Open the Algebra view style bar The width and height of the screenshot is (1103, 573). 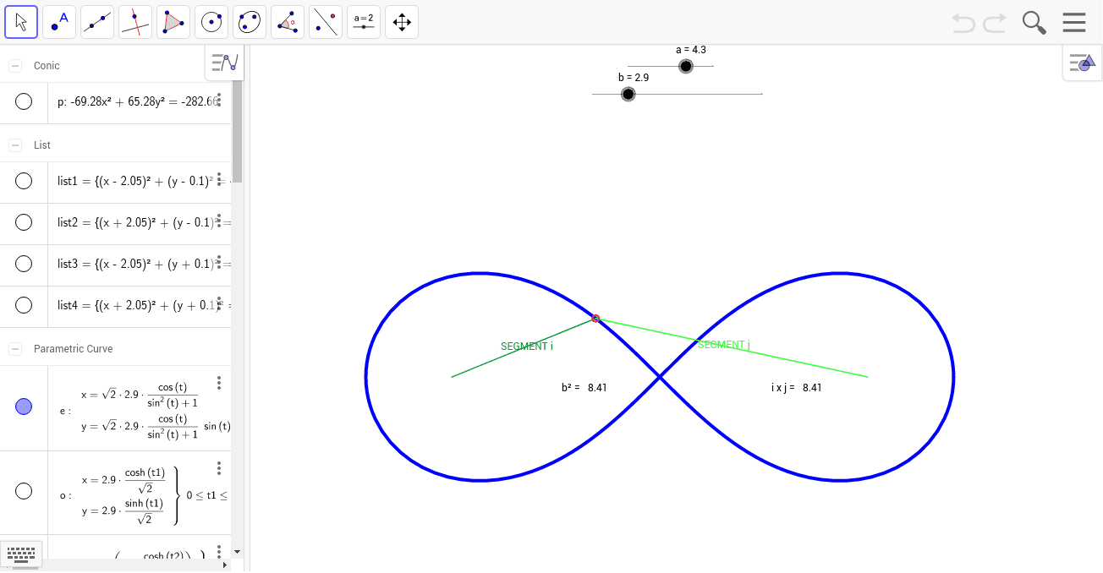click(225, 63)
